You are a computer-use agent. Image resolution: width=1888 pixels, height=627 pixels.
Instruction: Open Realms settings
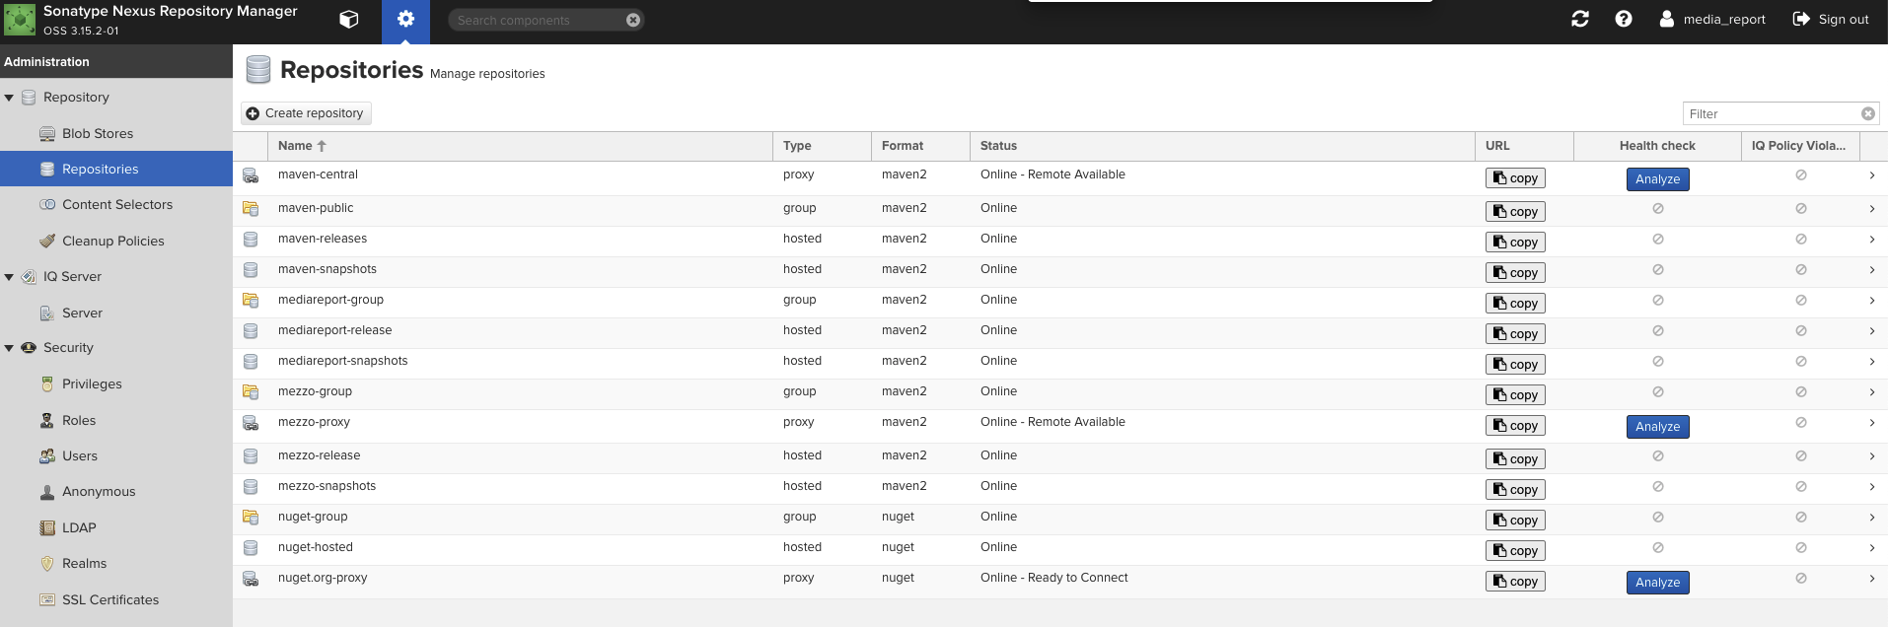pyautogui.click(x=84, y=563)
